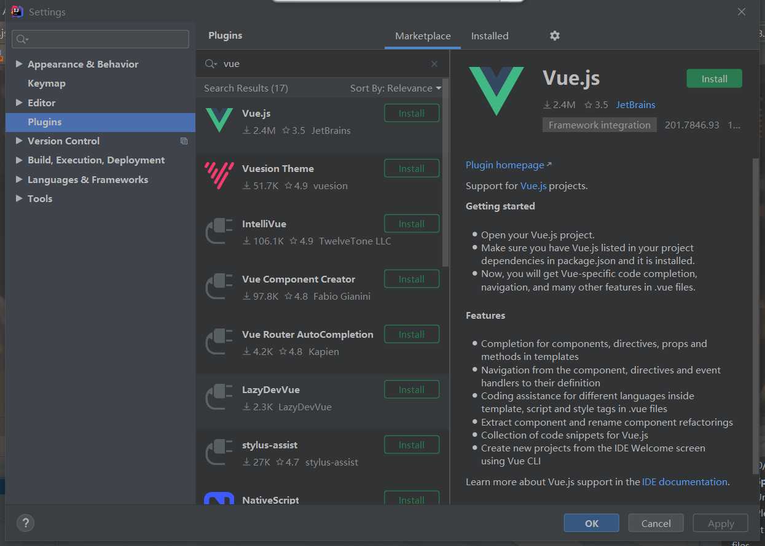Screen dimensions: 765x546
Task: Install the Vue Router AutoCompletion plugin
Action: coord(412,335)
